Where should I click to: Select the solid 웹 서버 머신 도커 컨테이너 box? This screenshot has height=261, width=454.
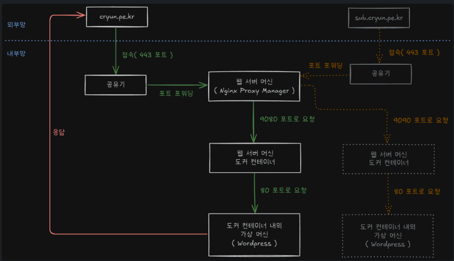255,158
